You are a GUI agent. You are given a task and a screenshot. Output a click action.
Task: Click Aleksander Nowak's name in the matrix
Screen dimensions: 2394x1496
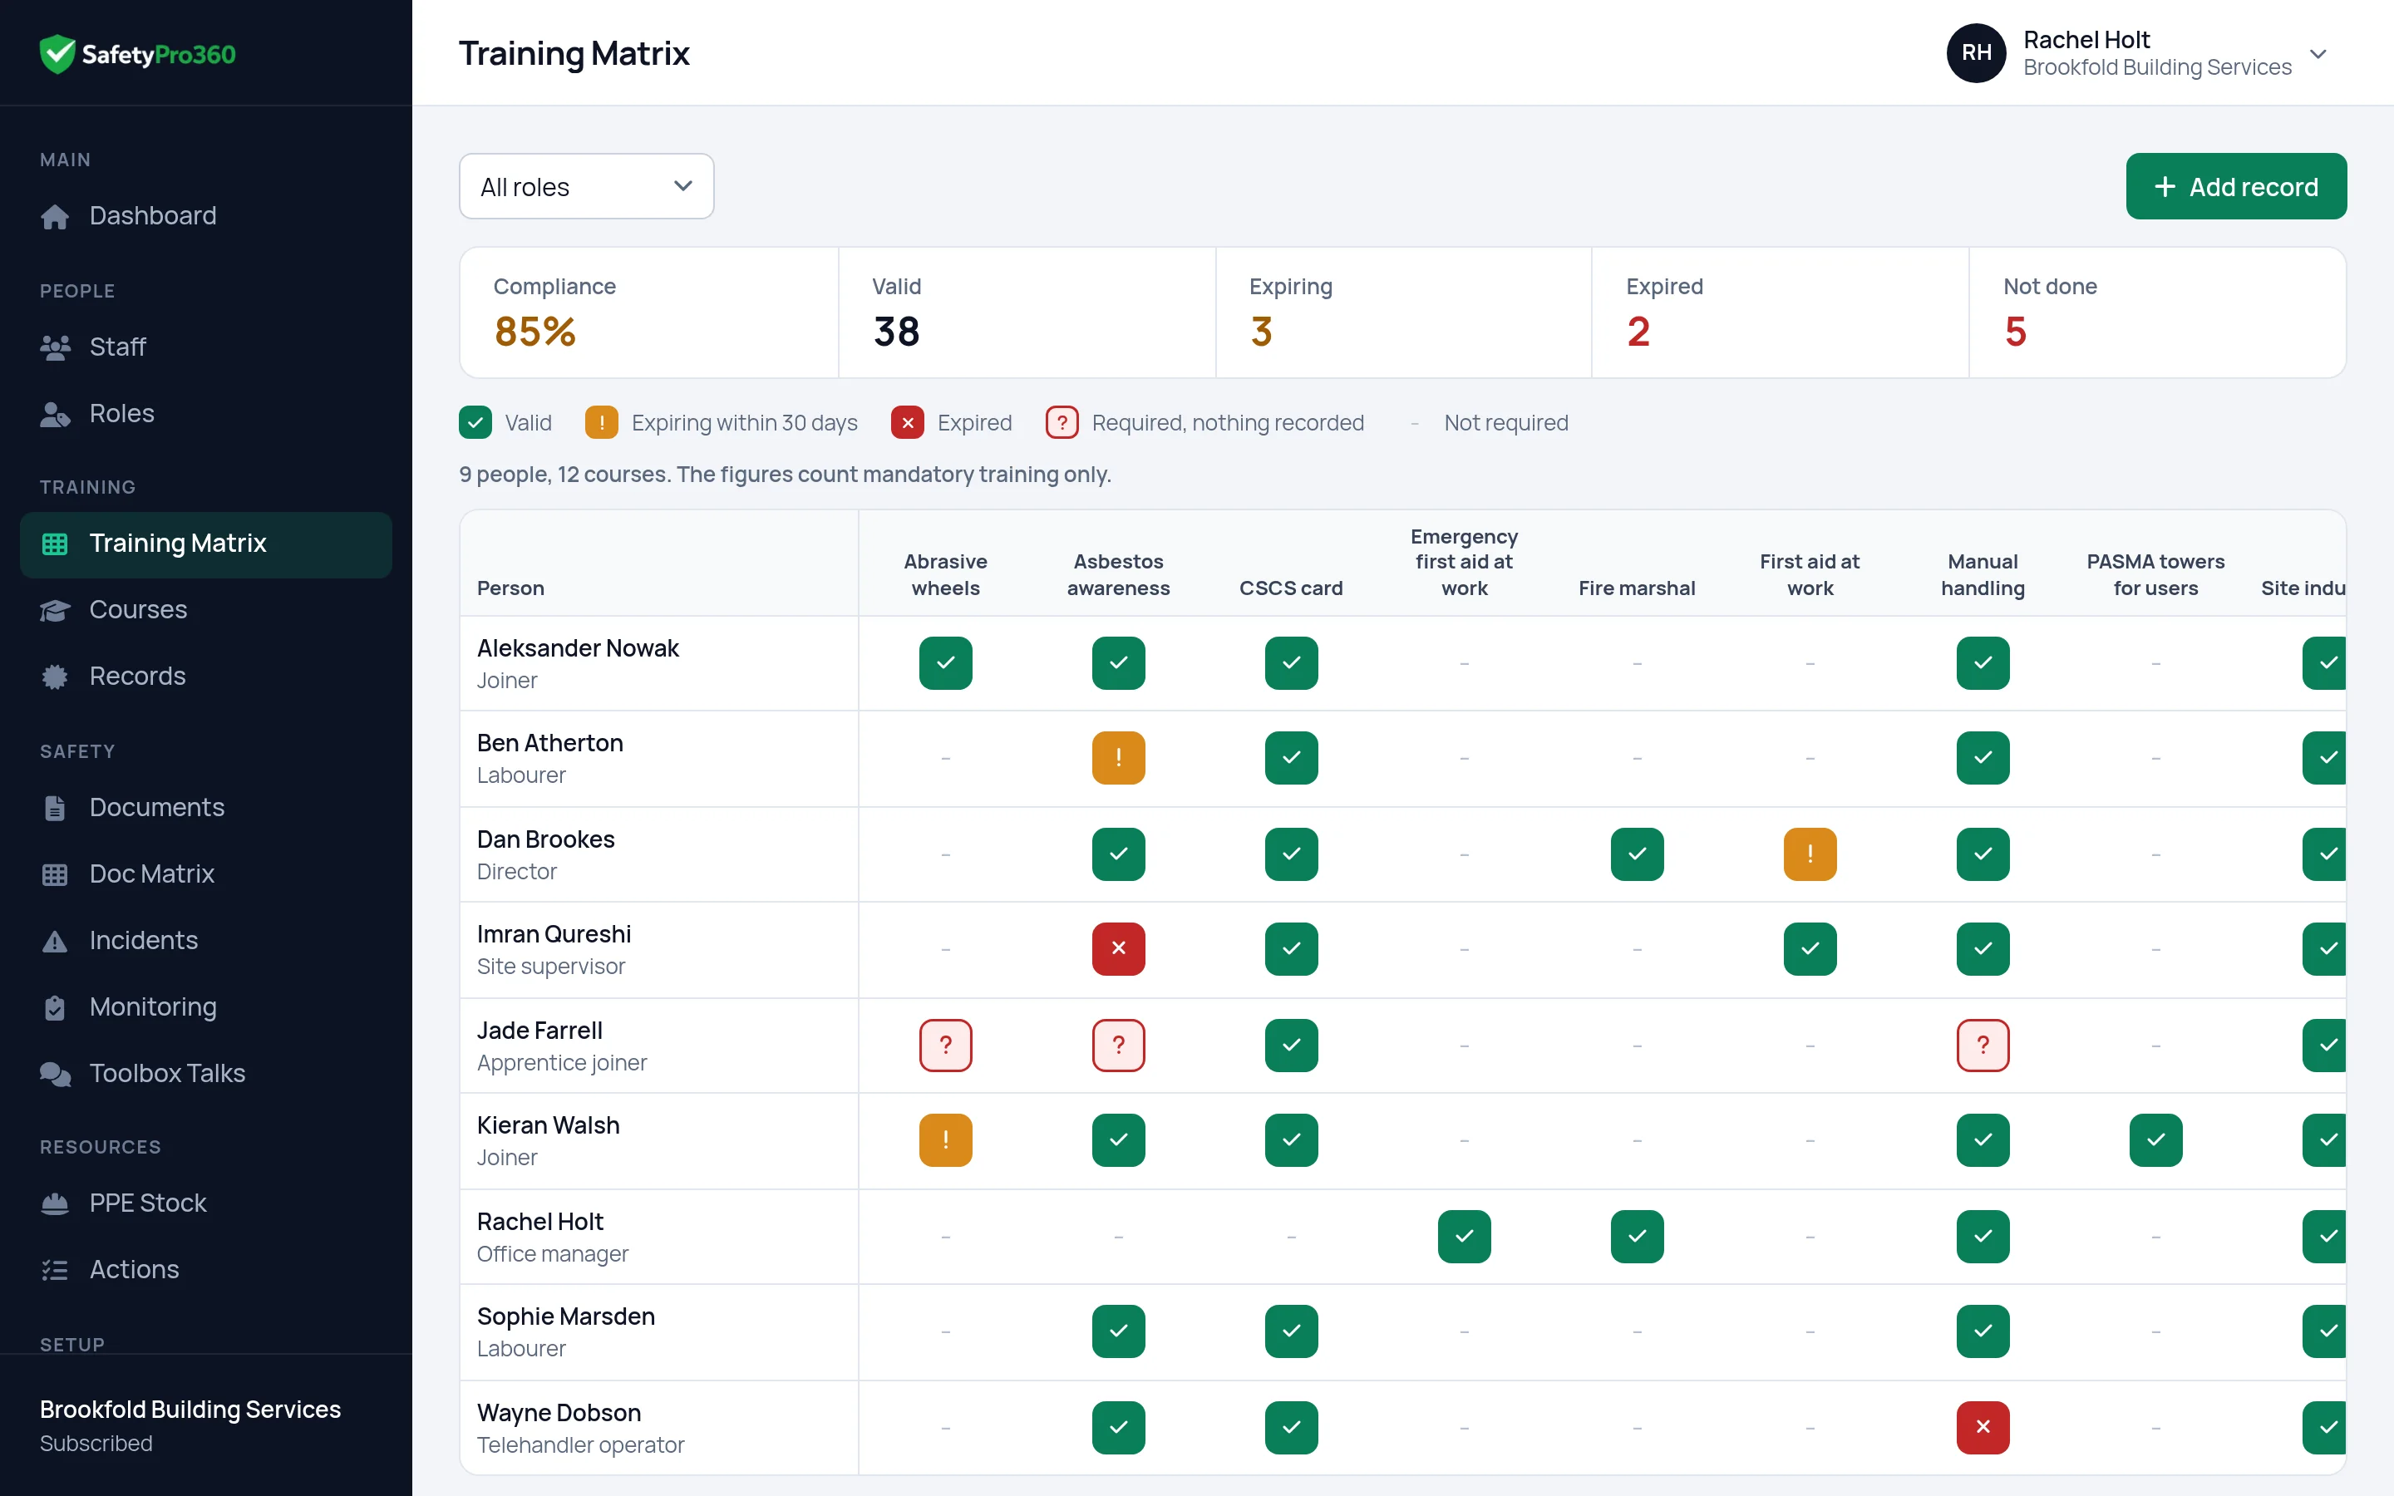(x=578, y=648)
